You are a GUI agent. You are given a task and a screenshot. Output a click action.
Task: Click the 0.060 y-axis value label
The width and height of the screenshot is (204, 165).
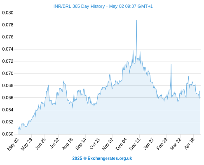click(8, 134)
